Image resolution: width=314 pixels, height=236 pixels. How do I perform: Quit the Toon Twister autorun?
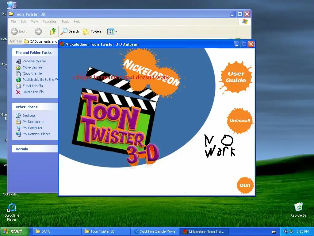click(x=245, y=185)
